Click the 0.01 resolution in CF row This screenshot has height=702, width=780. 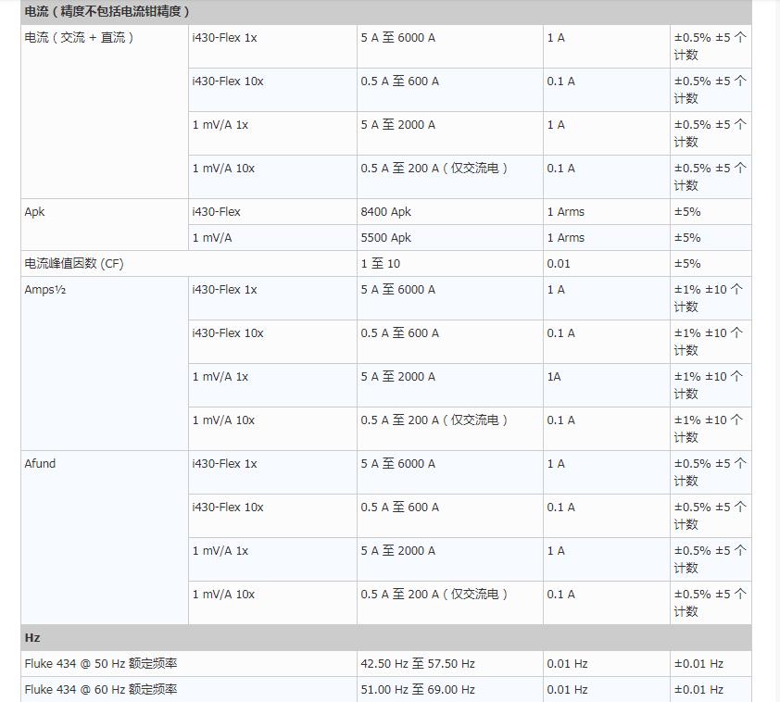pos(560,264)
